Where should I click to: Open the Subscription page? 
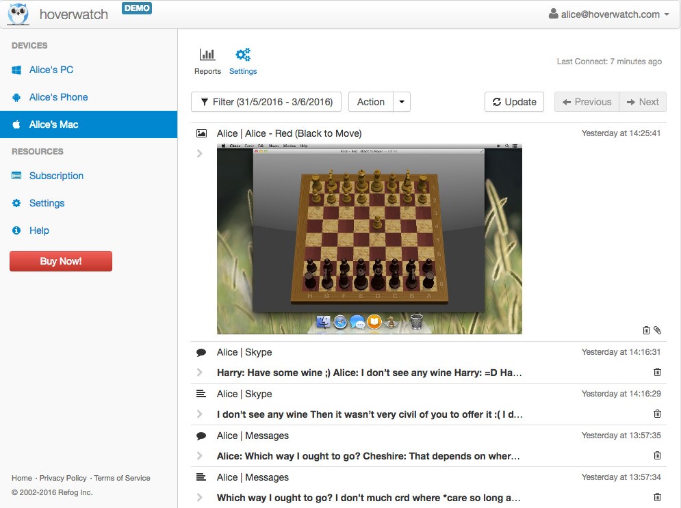click(x=56, y=176)
